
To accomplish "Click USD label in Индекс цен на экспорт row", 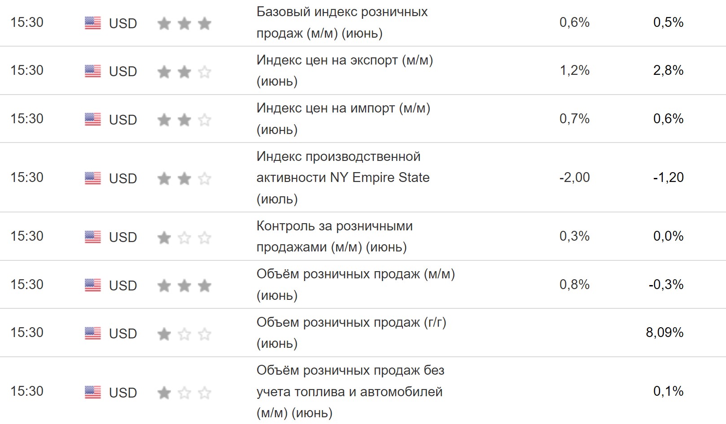I will point(123,71).
